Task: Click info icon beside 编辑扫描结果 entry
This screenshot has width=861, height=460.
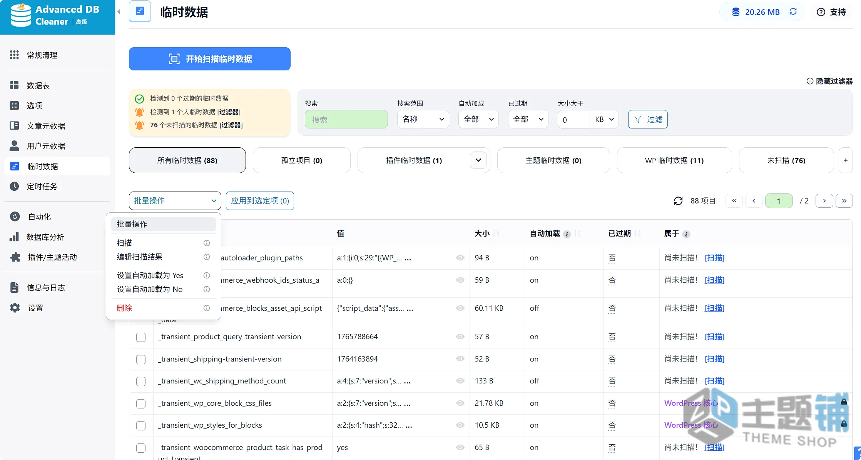Action: click(207, 257)
